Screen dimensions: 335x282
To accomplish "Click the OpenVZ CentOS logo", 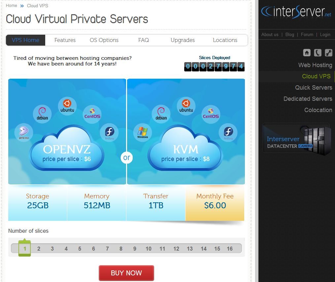I will 92,114.
